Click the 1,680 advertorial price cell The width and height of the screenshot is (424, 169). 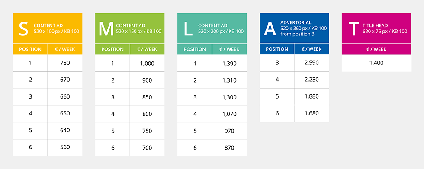point(312,113)
